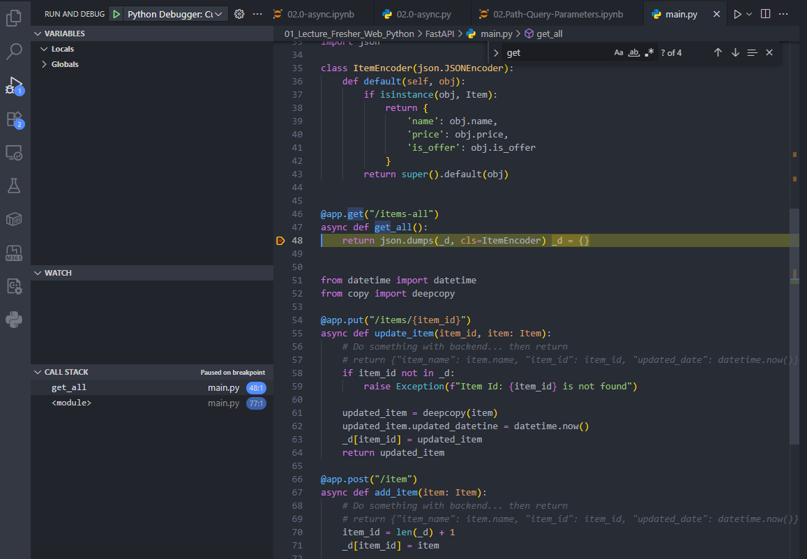Open the Testing flask view

tap(14, 186)
